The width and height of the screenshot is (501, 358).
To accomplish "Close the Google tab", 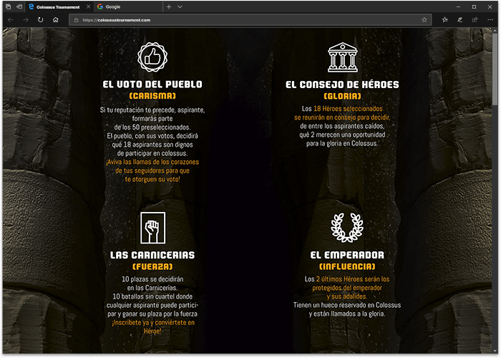I will (x=156, y=6).
